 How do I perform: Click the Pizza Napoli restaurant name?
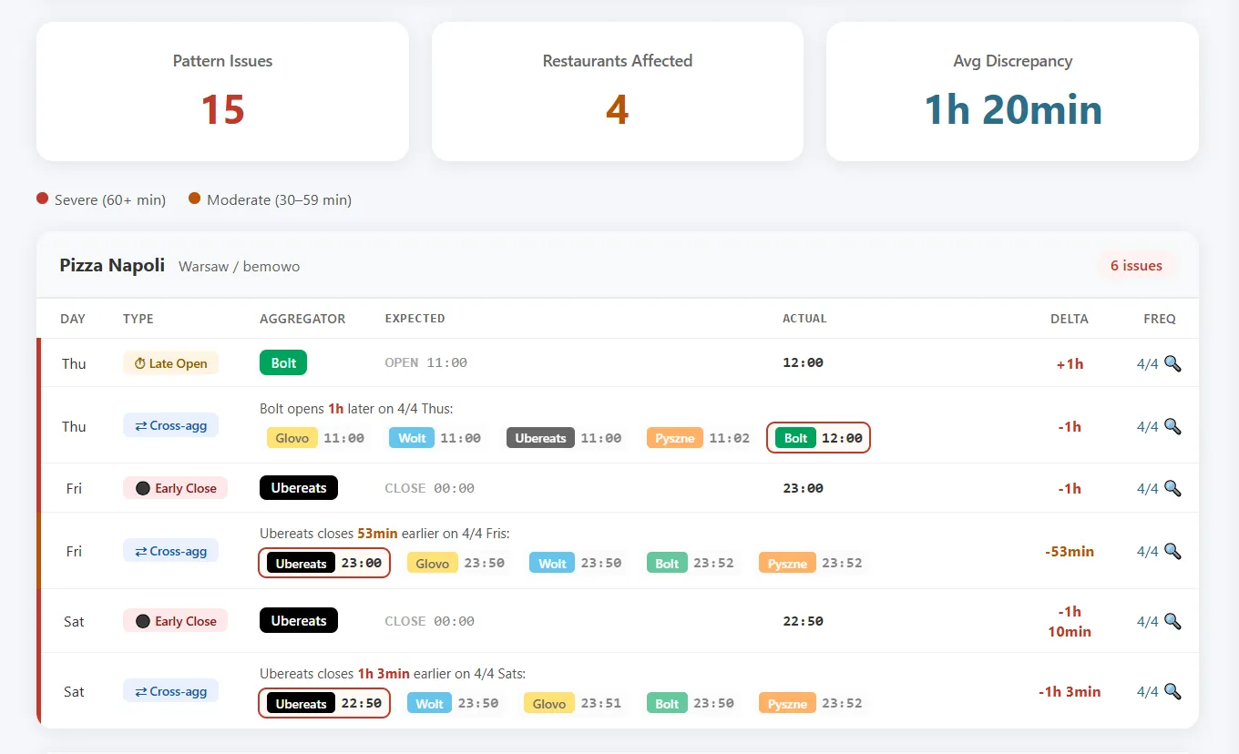pyautogui.click(x=112, y=265)
